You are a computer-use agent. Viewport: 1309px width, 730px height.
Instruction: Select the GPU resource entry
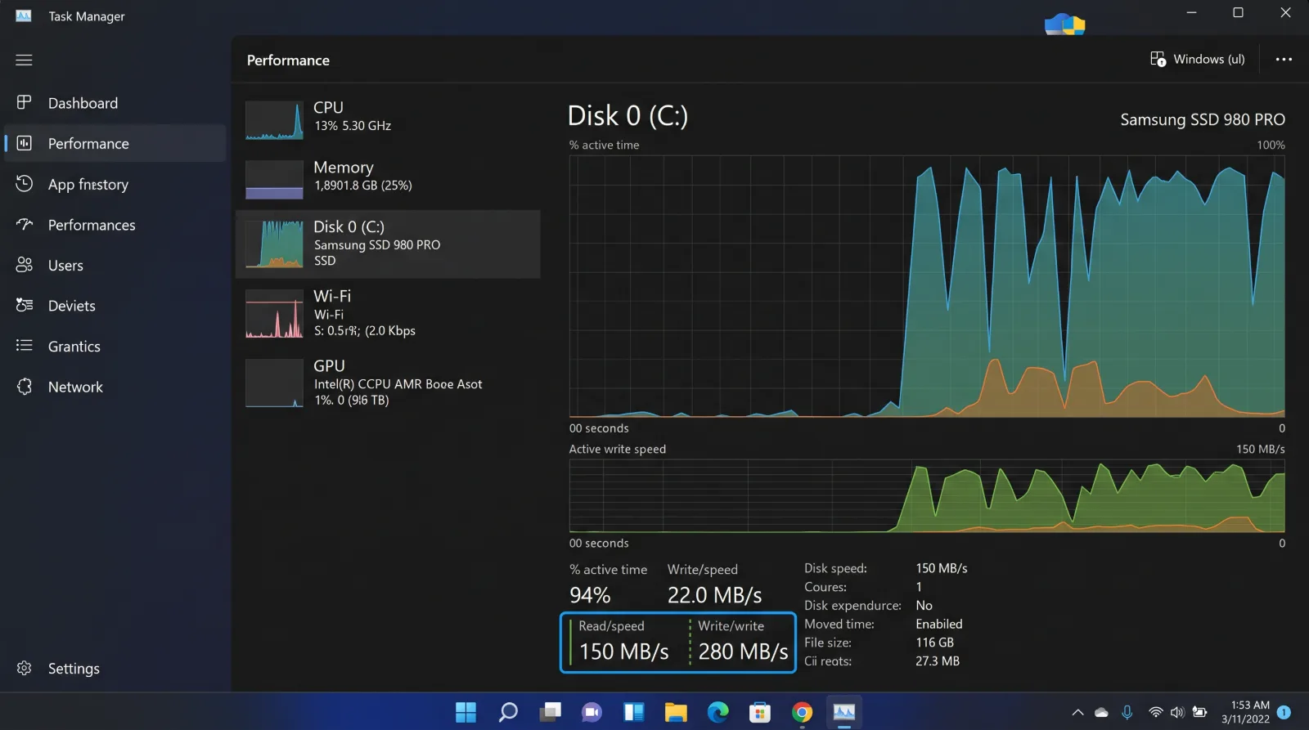pyautogui.click(x=388, y=383)
